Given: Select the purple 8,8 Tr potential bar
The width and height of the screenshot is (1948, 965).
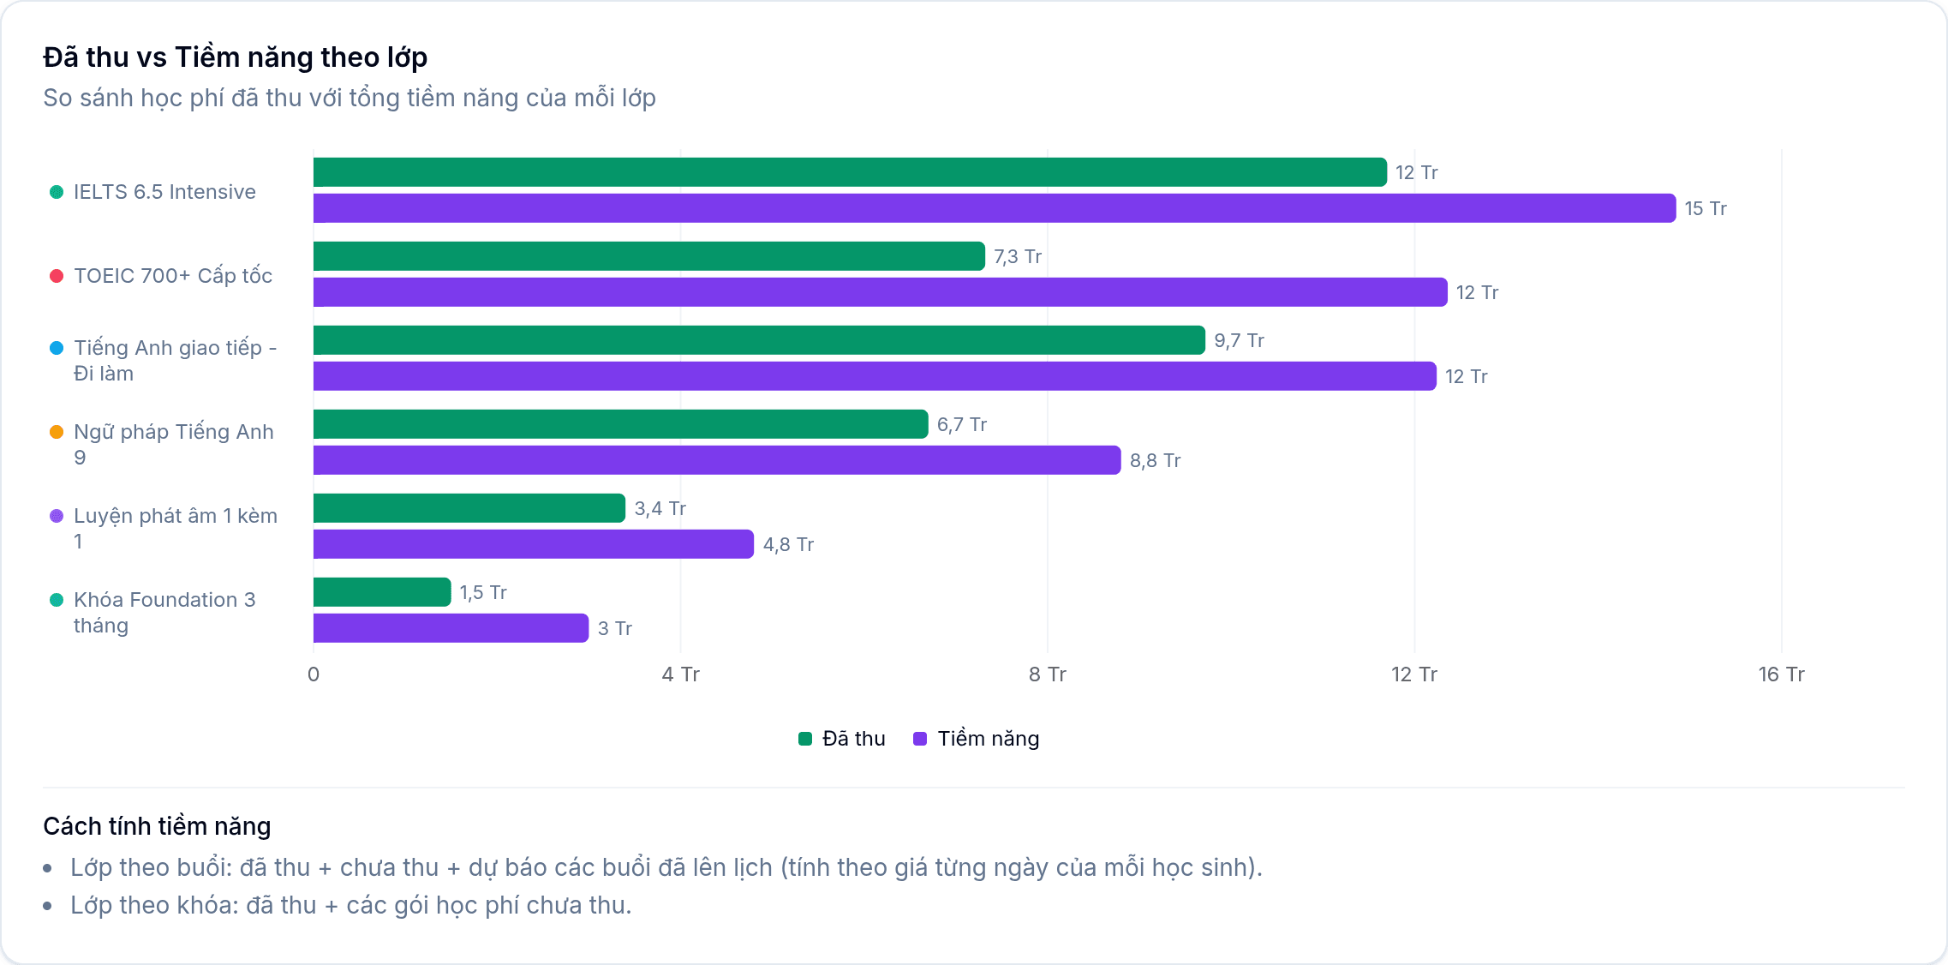Looking at the screenshot, I should 717,460.
